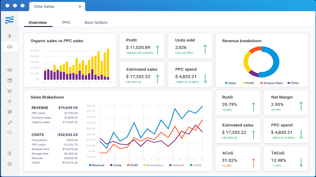Open the at-sign contact sidebar icon
The height and width of the screenshot is (177, 316).
click(10, 164)
